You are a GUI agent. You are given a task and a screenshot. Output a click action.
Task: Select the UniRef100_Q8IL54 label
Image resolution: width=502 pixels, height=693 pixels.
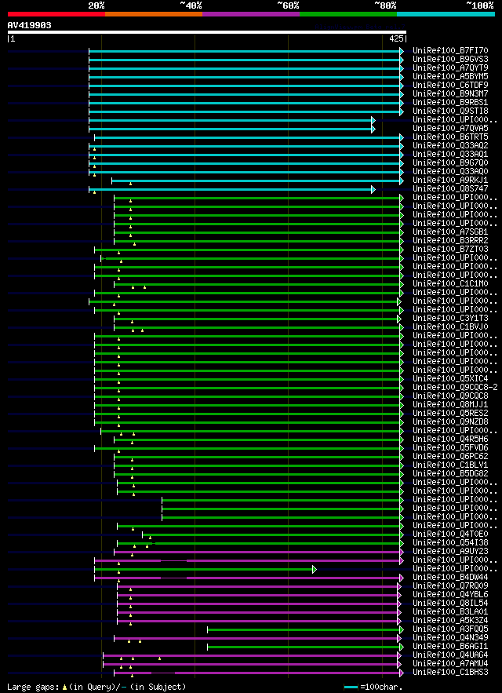(x=450, y=603)
